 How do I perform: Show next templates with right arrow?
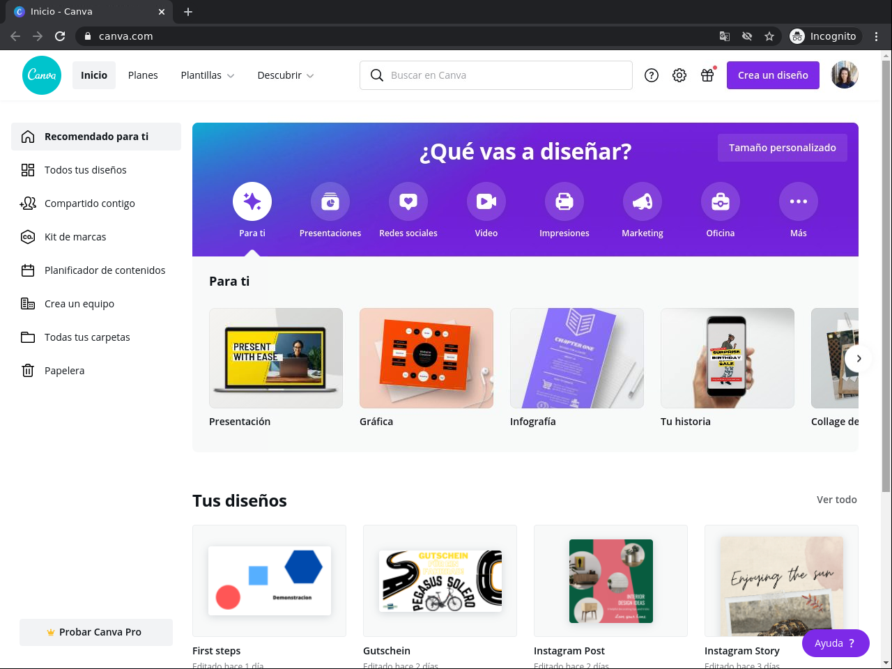point(859,358)
